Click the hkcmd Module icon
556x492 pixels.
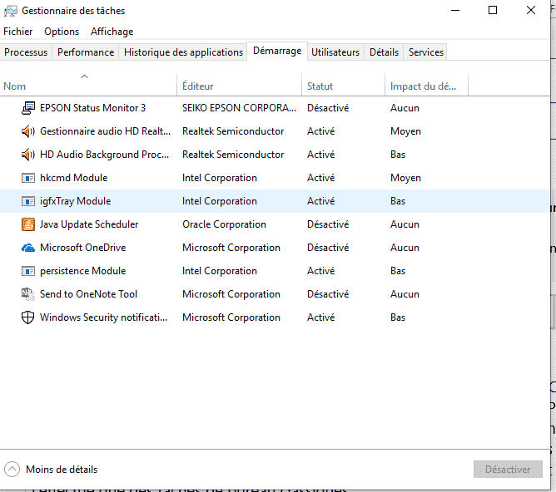28,178
